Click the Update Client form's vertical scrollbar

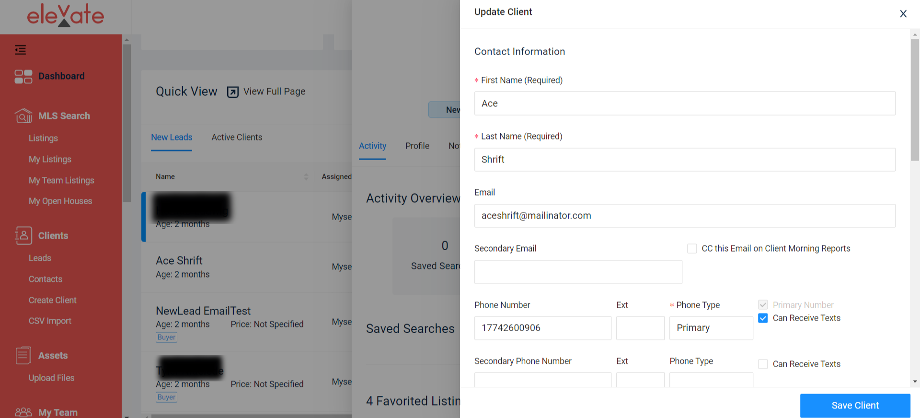coord(915,101)
